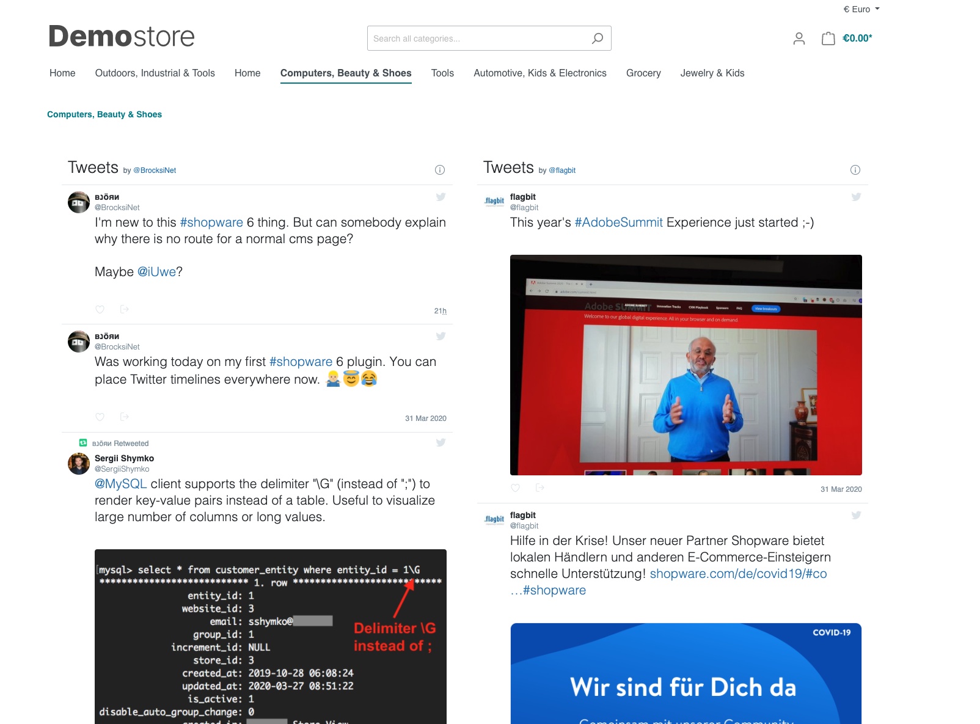Click Twitter bird on cms page tweet
Image resolution: width=980 pixels, height=724 pixels.
tap(441, 197)
